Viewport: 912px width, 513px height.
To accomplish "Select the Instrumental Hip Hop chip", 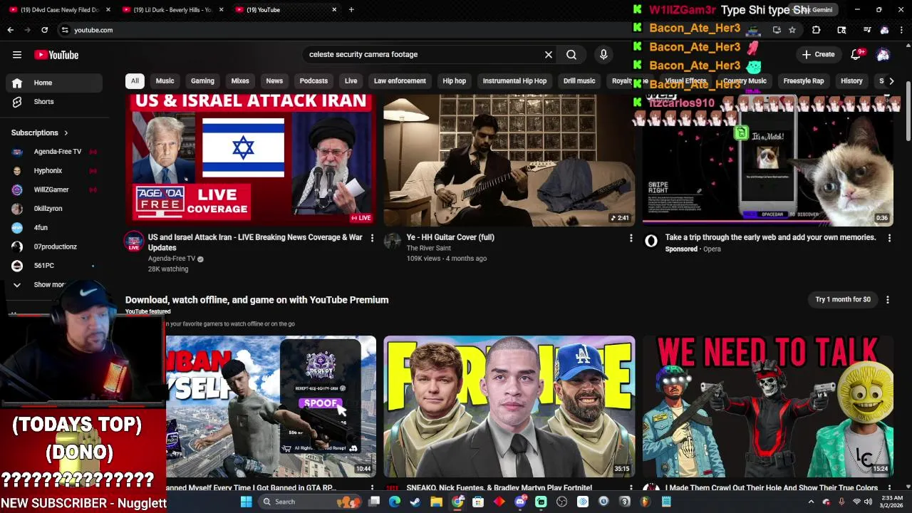I will click(x=514, y=81).
